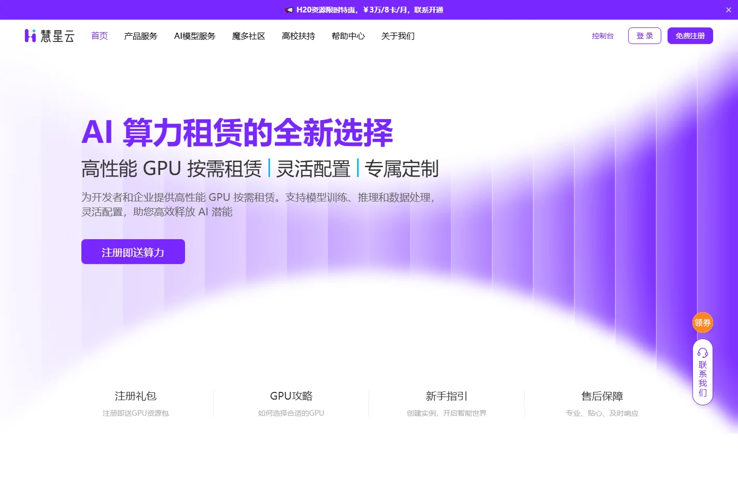Screen dimensions: 738x483
Task: Open the 联系我们 floating button
Action: tap(703, 372)
